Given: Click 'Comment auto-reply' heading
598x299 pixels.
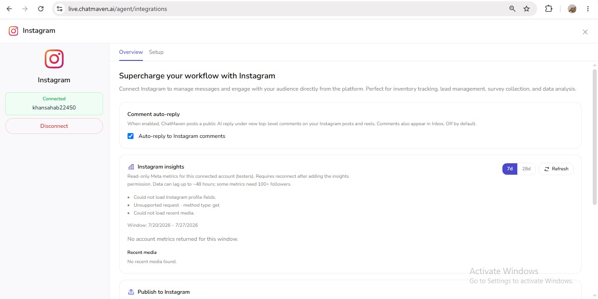Looking at the screenshot, I should coord(153,114).
